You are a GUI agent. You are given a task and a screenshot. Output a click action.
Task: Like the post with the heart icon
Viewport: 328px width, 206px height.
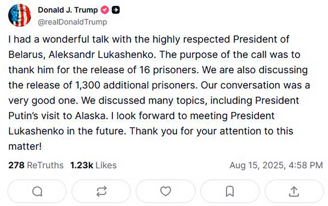[x=165, y=191]
